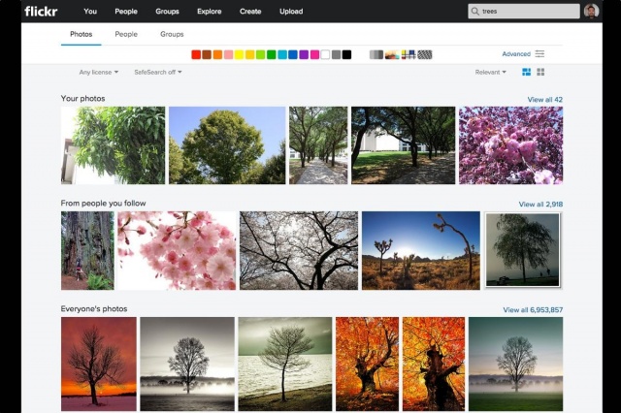The image size is (621, 413).
Task: Open the lone tree by the water photo
Action: (x=285, y=364)
